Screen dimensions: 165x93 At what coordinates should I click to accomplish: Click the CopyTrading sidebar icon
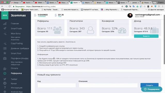tap(5, 43)
